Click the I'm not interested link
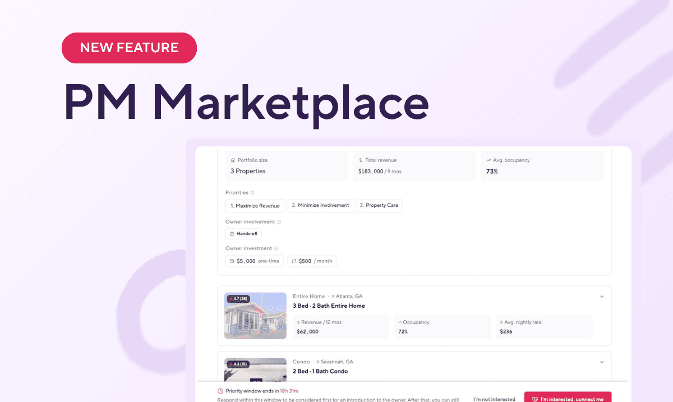 point(494,398)
